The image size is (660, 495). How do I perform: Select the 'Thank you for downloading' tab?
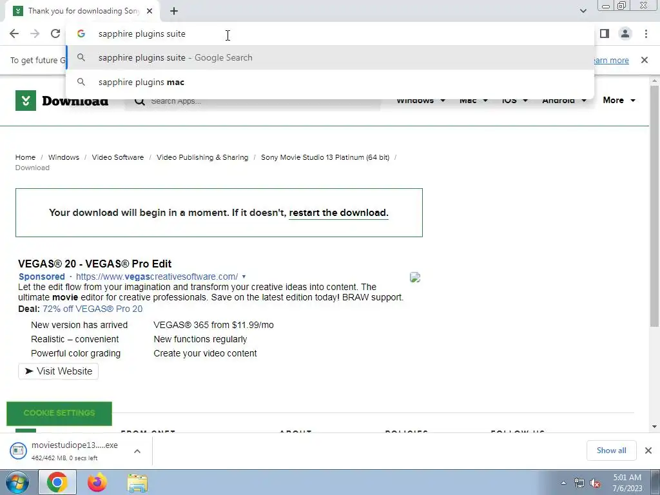click(83, 11)
